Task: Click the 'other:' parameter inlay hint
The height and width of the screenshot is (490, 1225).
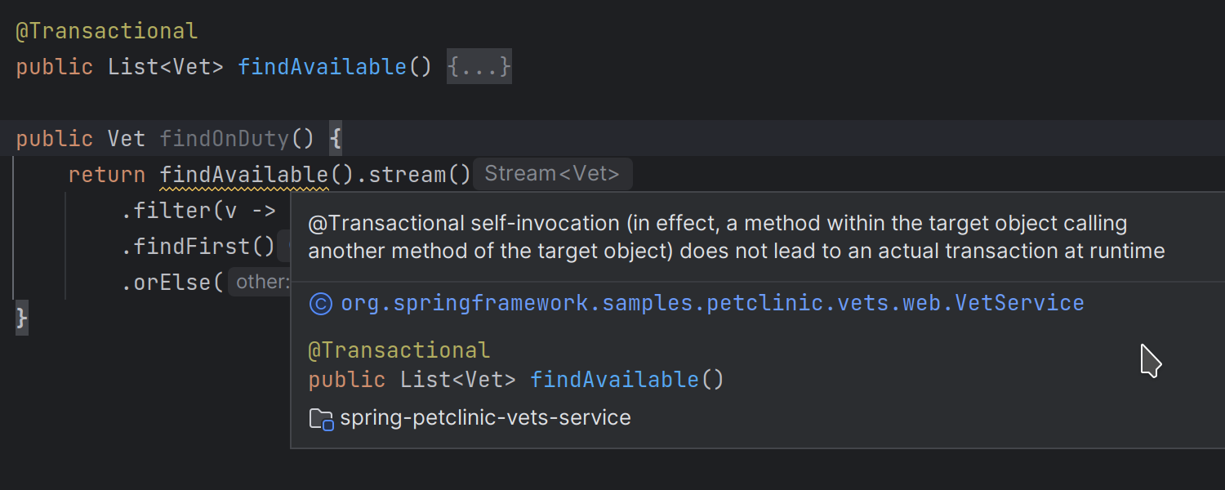Action: tap(260, 283)
